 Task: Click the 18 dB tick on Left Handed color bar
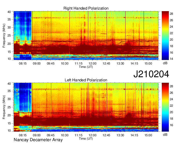point(171,119)
